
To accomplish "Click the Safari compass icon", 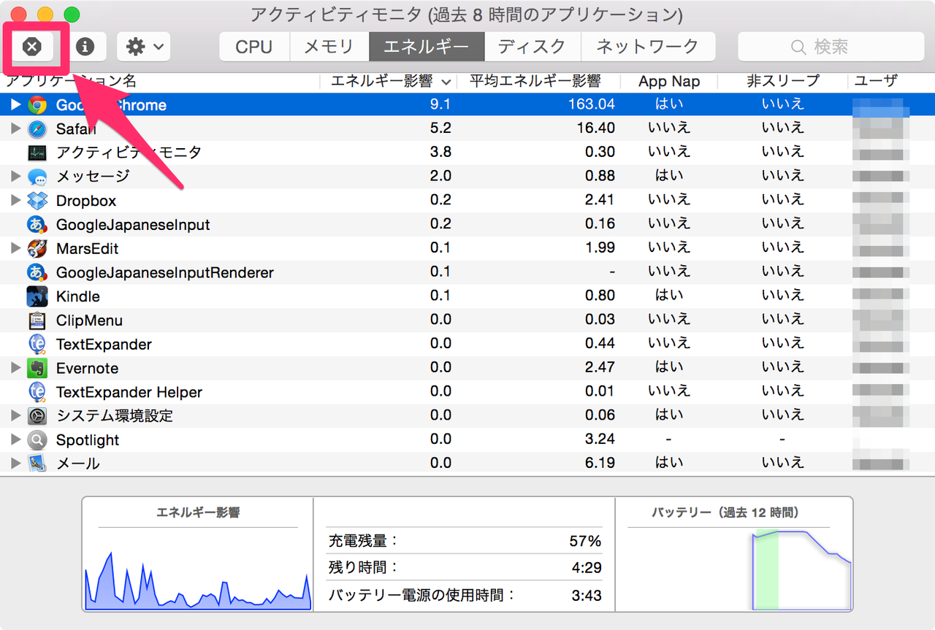I will click(x=37, y=129).
